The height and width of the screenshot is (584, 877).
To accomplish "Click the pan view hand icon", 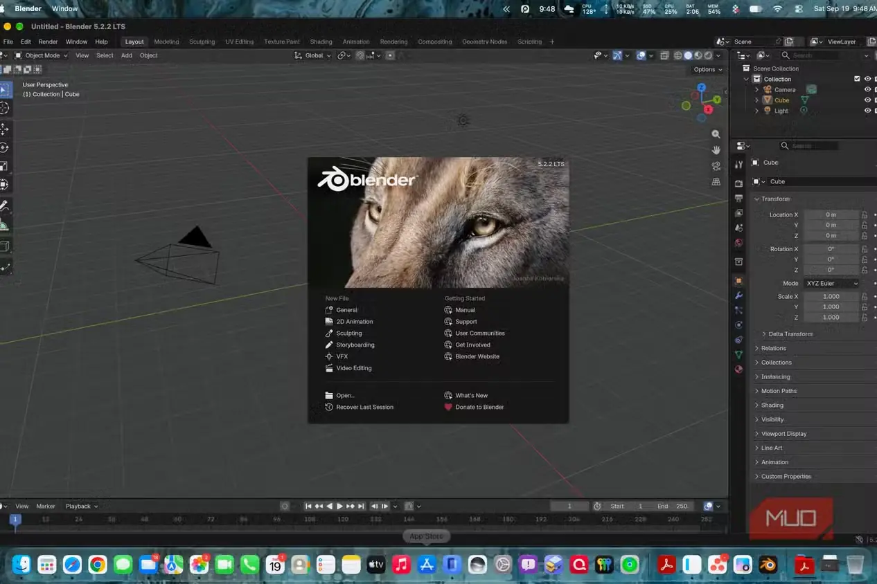I will (716, 150).
